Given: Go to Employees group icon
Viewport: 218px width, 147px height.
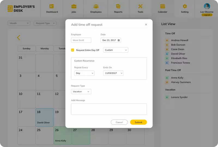Looking at the screenshot, I should tap(96, 6).
